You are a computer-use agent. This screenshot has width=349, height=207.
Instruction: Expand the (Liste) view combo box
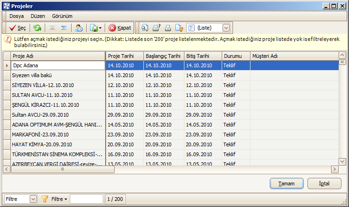coord(226,28)
